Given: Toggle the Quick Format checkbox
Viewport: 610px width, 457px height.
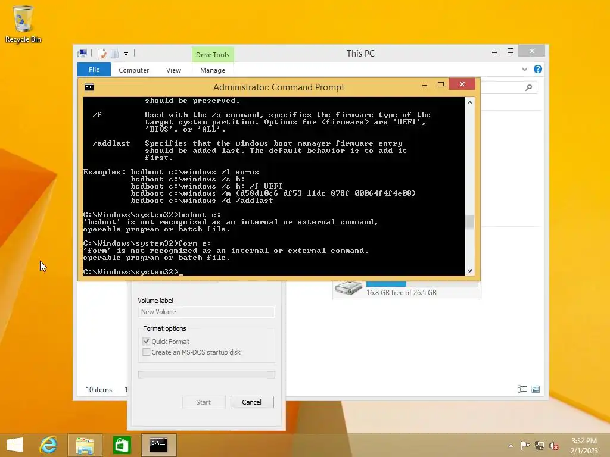Looking at the screenshot, I should (x=147, y=341).
